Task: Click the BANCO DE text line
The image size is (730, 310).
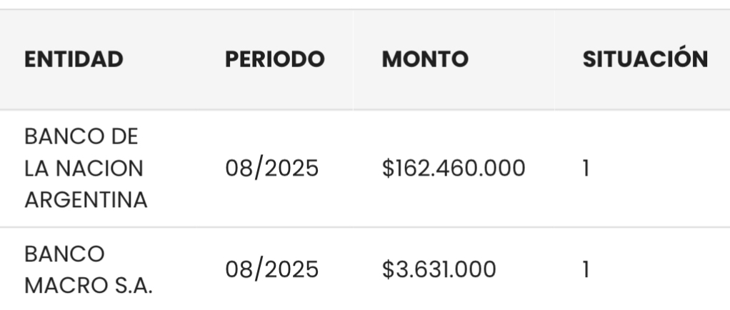Action: (x=81, y=137)
